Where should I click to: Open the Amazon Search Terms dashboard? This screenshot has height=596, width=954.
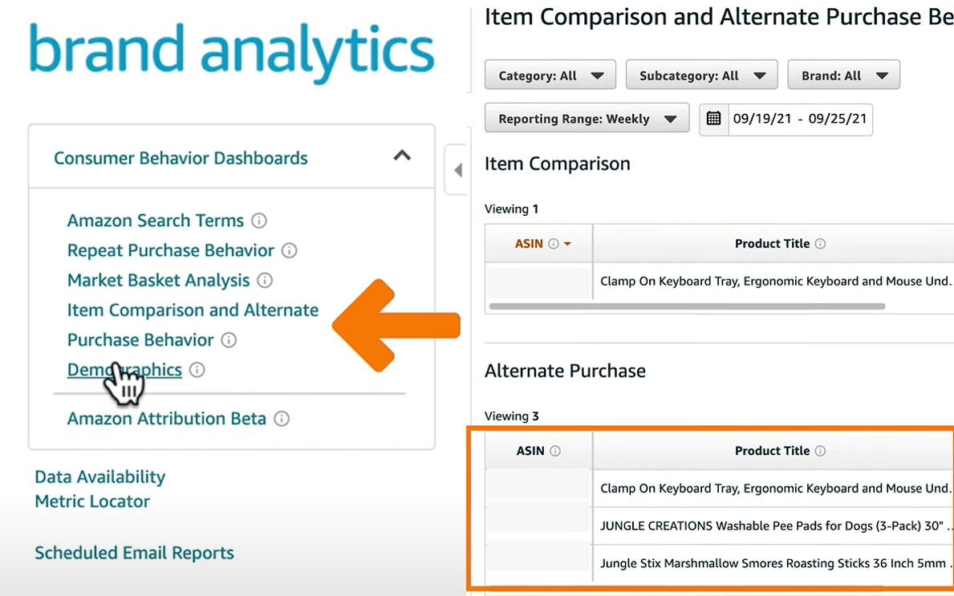coord(155,221)
